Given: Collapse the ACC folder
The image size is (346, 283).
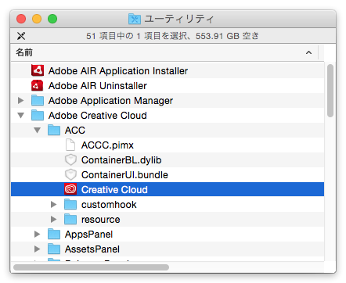Looking at the screenshot, I should point(38,131).
